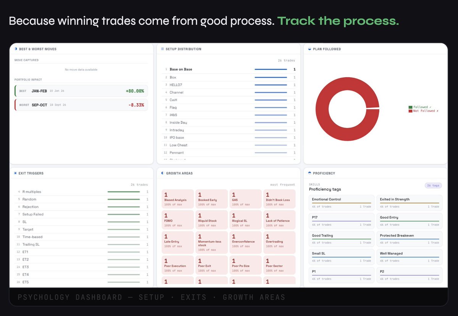Click the most frequent label in Growth Areas
Viewport: 458px width, 316px height.
(282, 185)
